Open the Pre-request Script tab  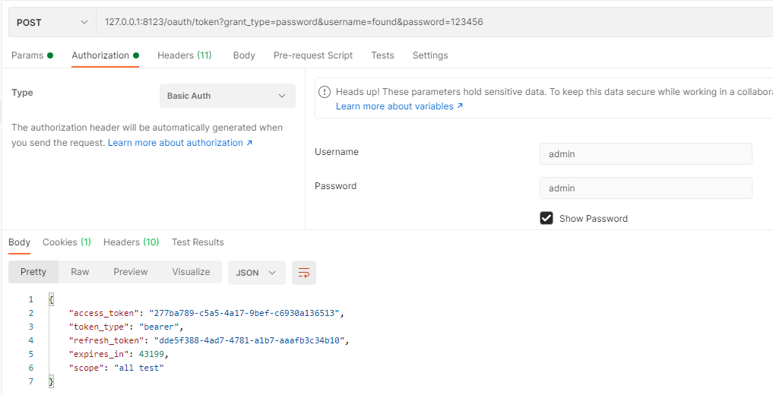(x=313, y=55)
